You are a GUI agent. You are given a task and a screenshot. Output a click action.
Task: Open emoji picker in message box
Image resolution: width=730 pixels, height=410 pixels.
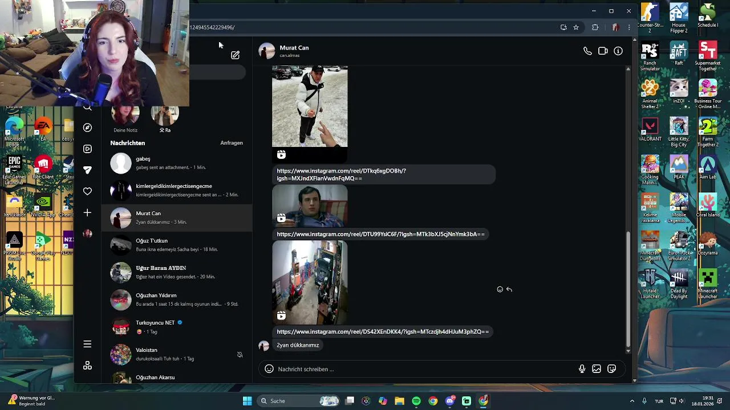269,369
